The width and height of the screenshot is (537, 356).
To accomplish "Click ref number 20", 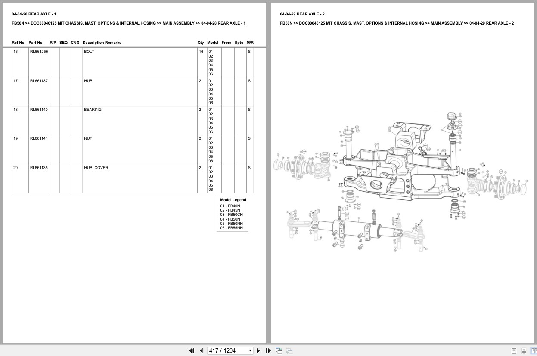I will (x=16, y=168).
